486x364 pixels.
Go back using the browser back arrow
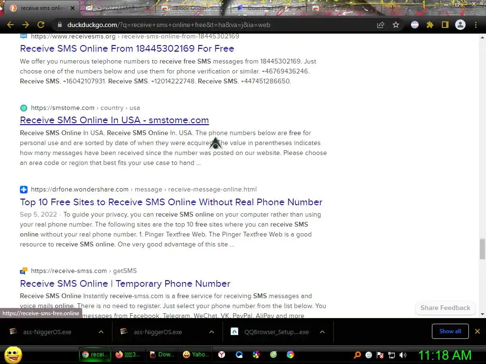[10, 25]
